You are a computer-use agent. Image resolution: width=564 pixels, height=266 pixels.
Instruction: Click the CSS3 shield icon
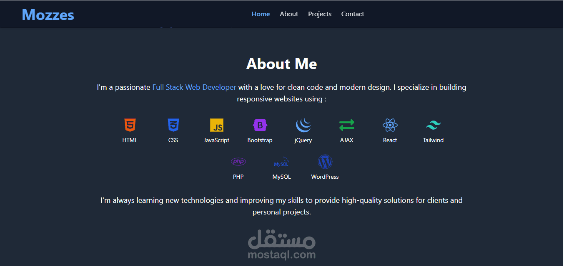coord(173,125)
